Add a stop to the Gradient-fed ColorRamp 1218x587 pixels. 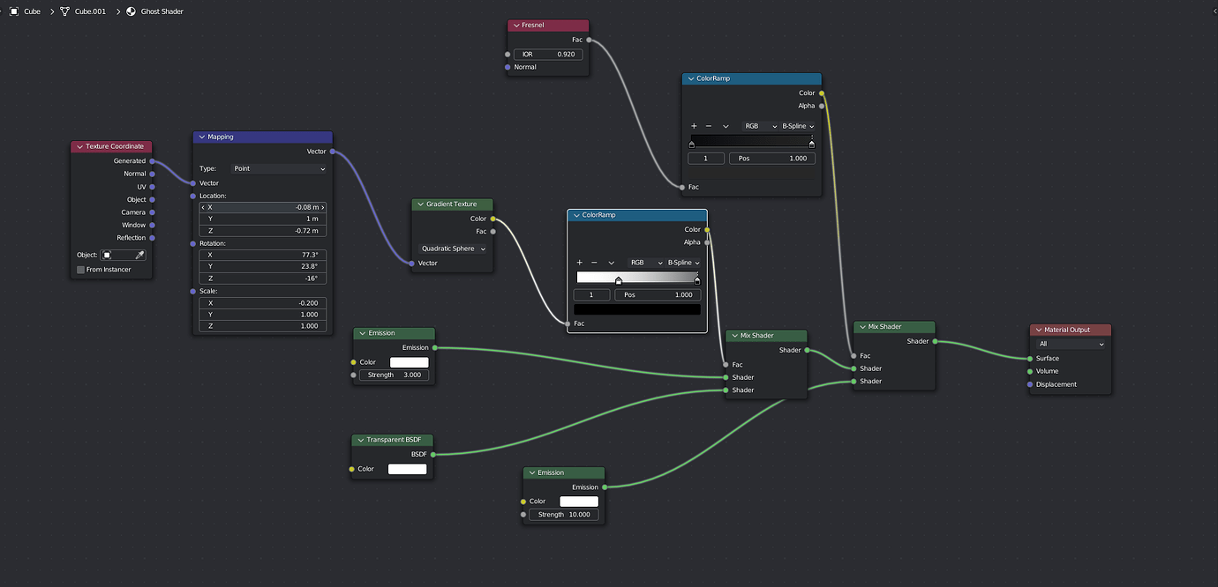coord(579,263)
